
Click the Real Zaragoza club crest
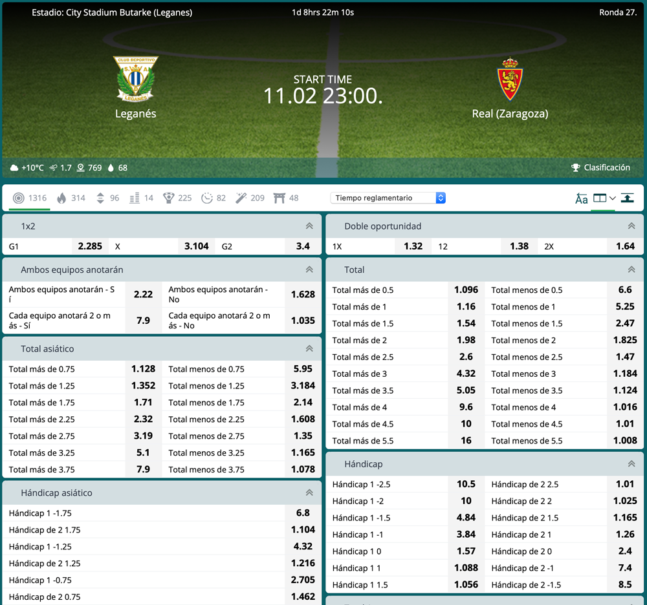[x=510, y=79]
